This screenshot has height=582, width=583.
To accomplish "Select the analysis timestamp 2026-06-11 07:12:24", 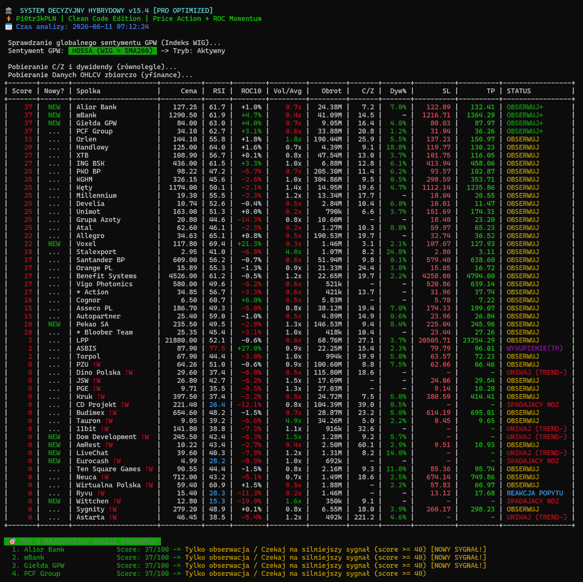I will (x=111, y=27).
